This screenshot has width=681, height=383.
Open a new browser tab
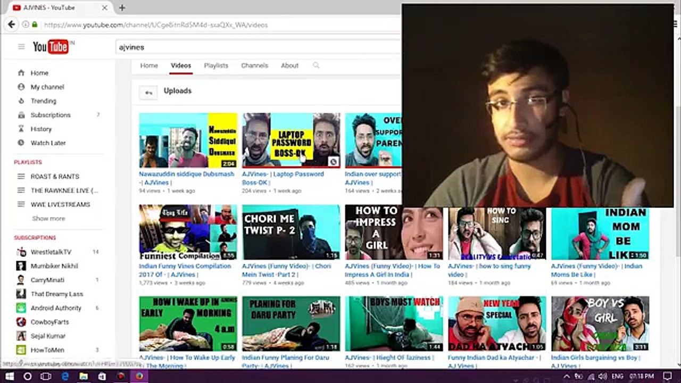point(122,7)
